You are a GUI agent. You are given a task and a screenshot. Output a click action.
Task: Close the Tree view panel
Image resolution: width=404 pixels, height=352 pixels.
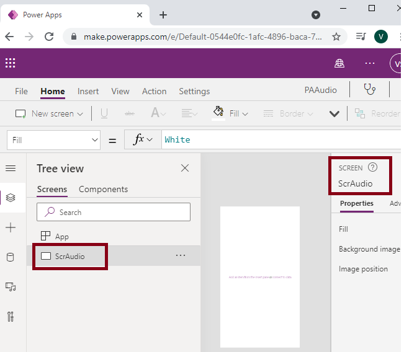pos(185,168)
